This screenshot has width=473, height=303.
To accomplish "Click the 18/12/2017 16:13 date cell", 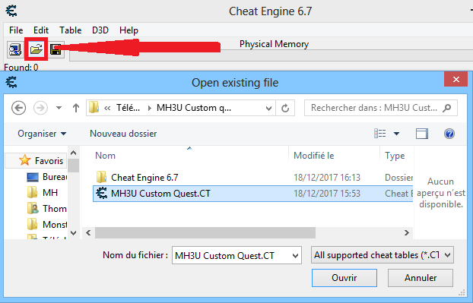I will pos(327,178).
